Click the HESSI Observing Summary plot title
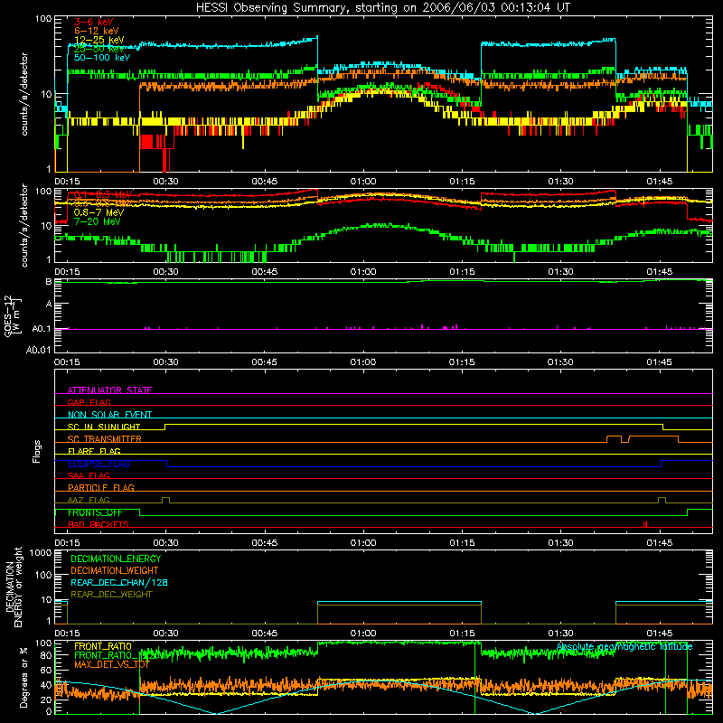The width and height of the screenshot is (723, 723). [382, 8]
